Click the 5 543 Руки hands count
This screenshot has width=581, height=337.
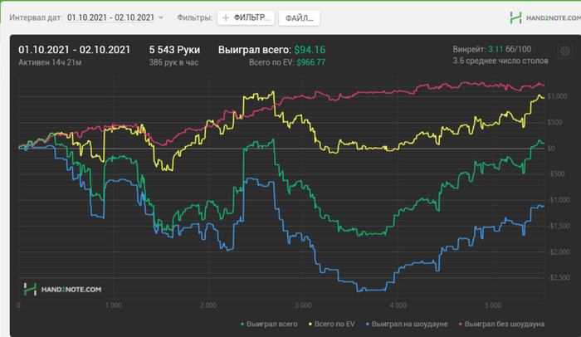(174, 50)
